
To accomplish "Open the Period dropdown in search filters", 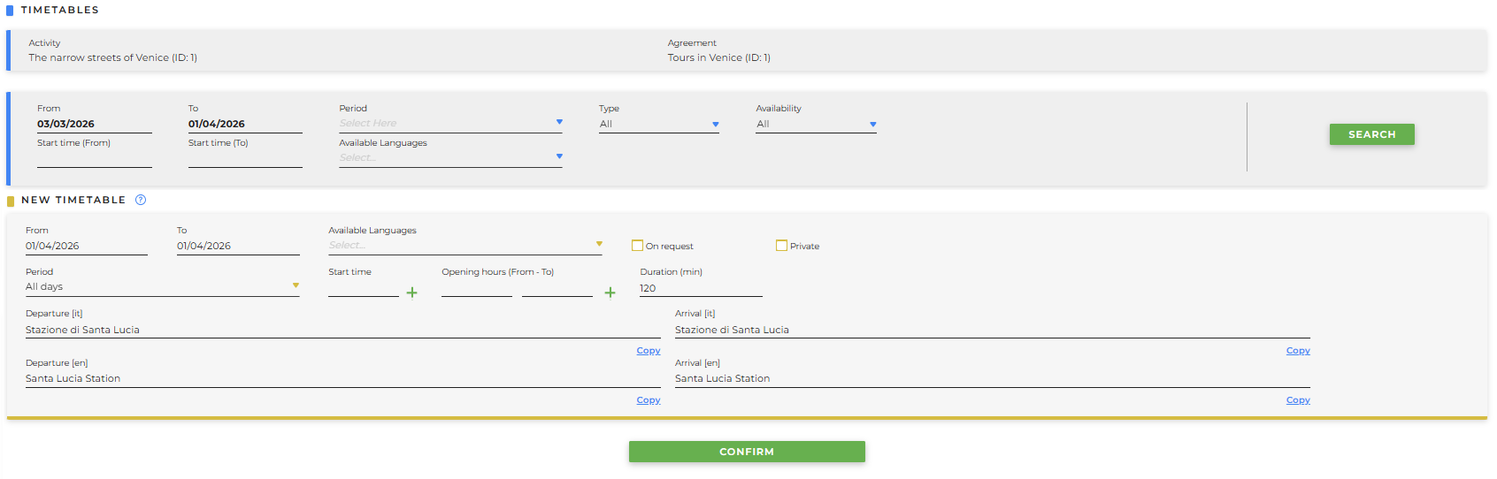I will [x=450, y=124].
